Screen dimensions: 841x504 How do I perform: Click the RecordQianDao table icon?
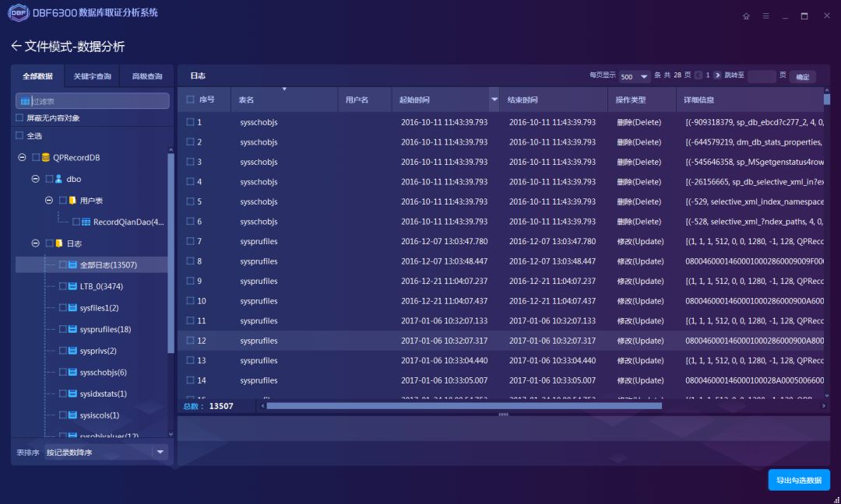[86, 222]
